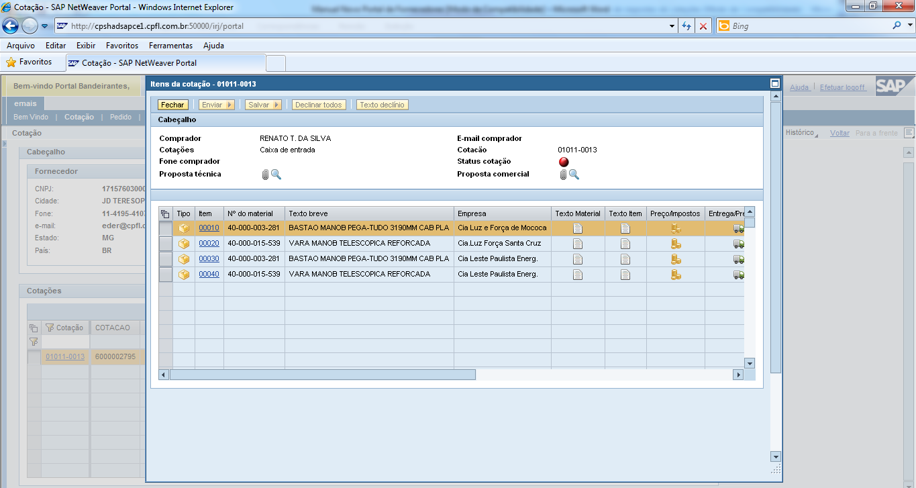The image size is (916, 488).
Task: Click dialog vertical scrollbar down arrow
Action: point(776,456)
